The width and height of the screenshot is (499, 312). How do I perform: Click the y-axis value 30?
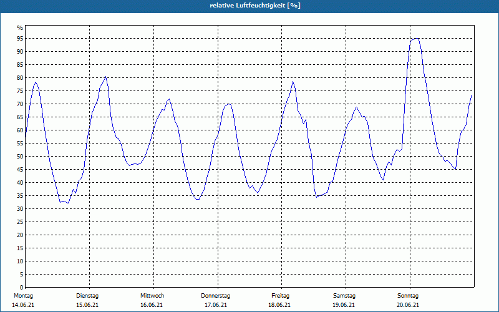pyautogui.click(x=20, y=209)
